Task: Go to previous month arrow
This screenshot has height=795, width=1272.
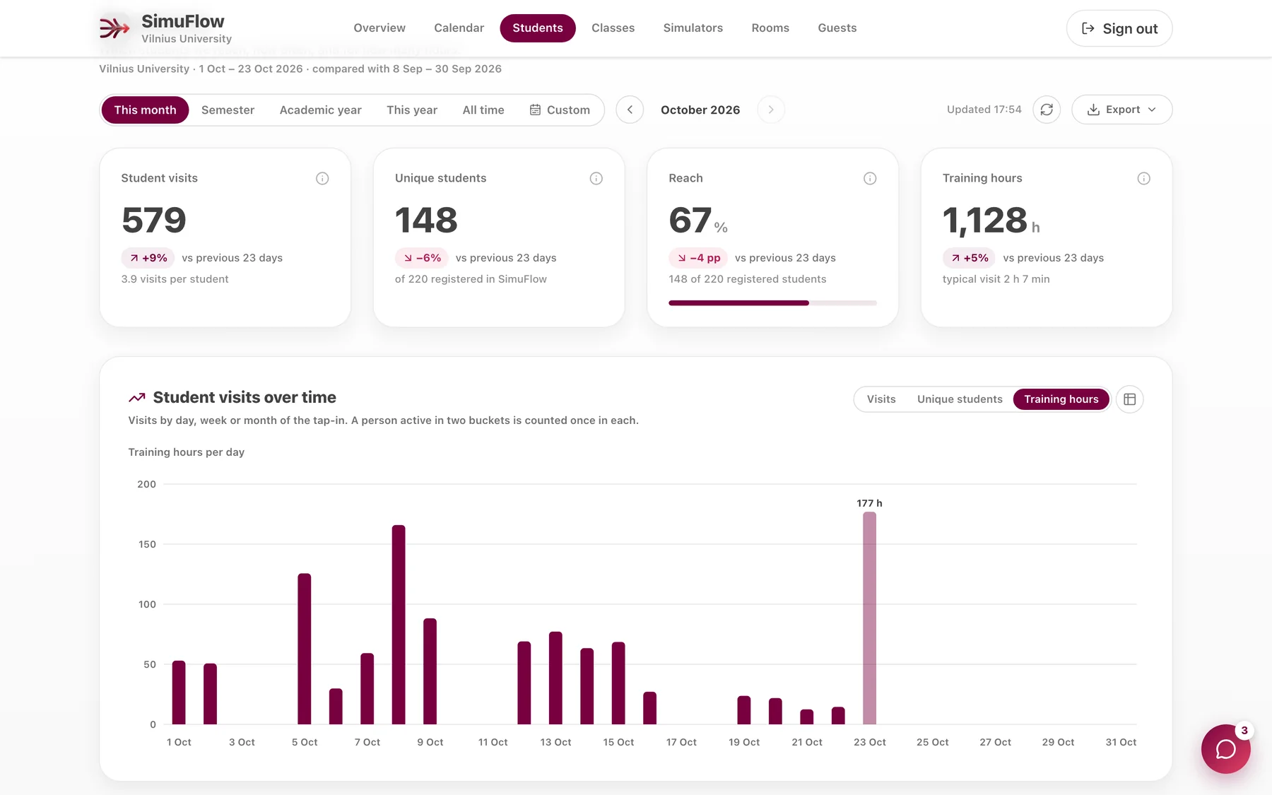Action: [630, 110]
